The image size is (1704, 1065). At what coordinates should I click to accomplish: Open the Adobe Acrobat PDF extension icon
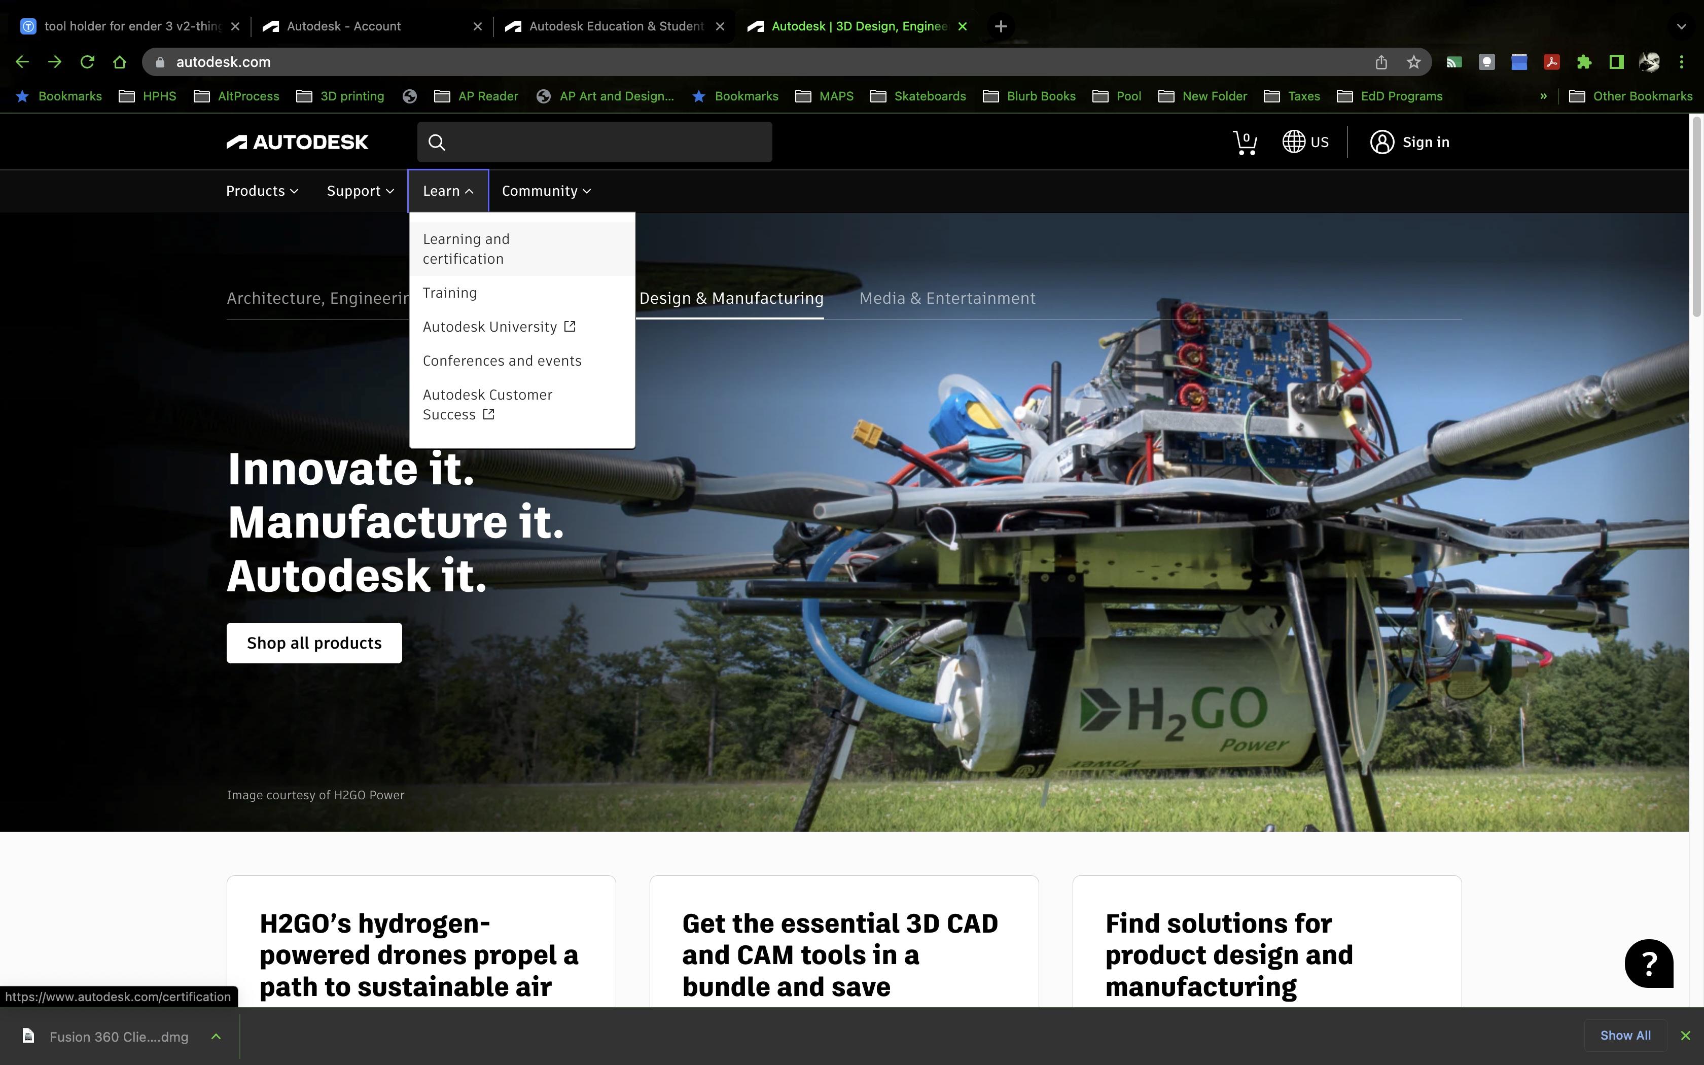[x=1551, y=62]
